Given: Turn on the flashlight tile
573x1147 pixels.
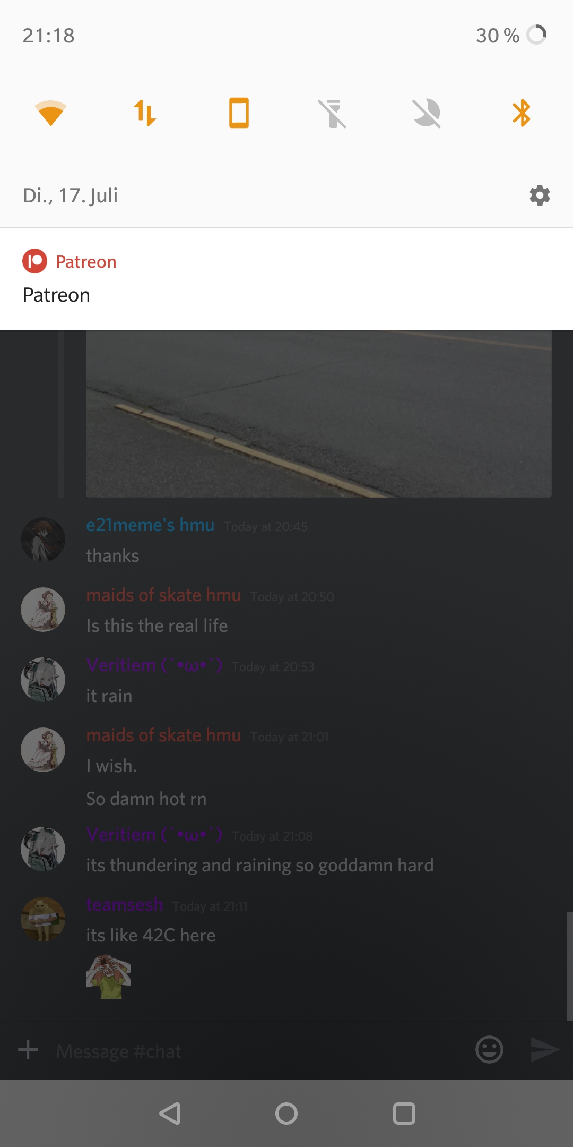Looking at the screenshot, I should (x=333, y=113).
